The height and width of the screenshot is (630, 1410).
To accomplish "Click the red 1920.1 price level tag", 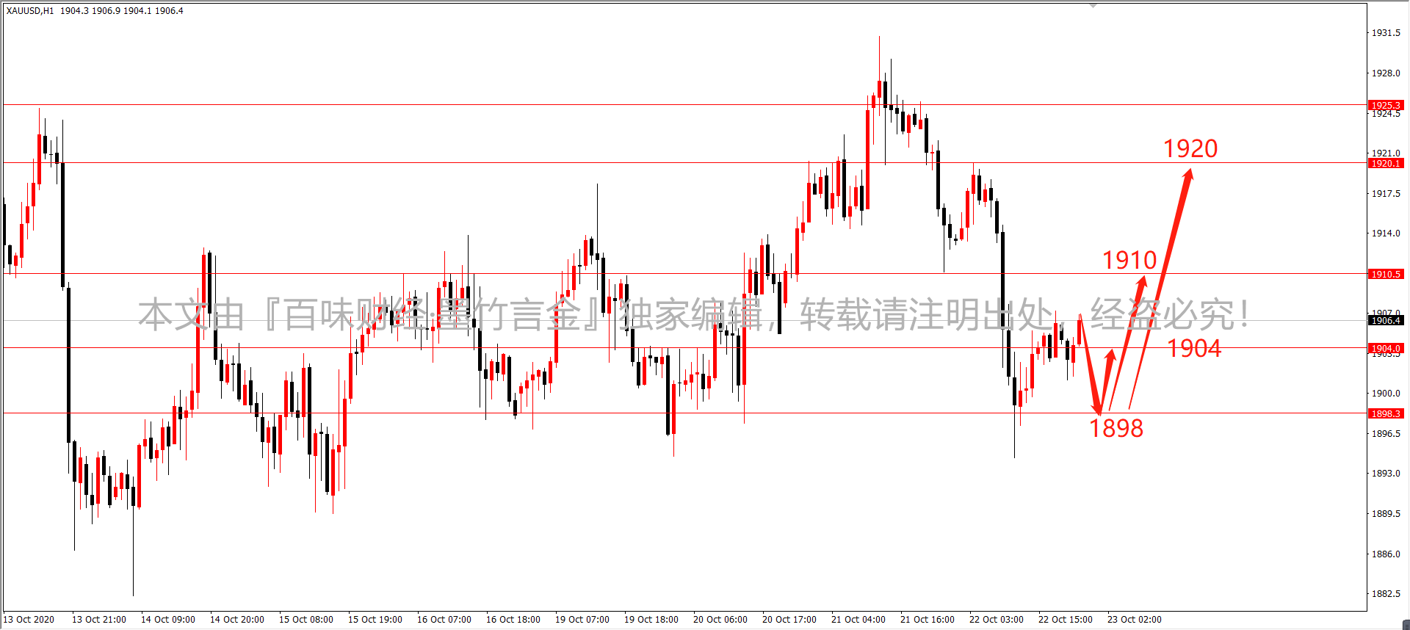I will 1386,163.
